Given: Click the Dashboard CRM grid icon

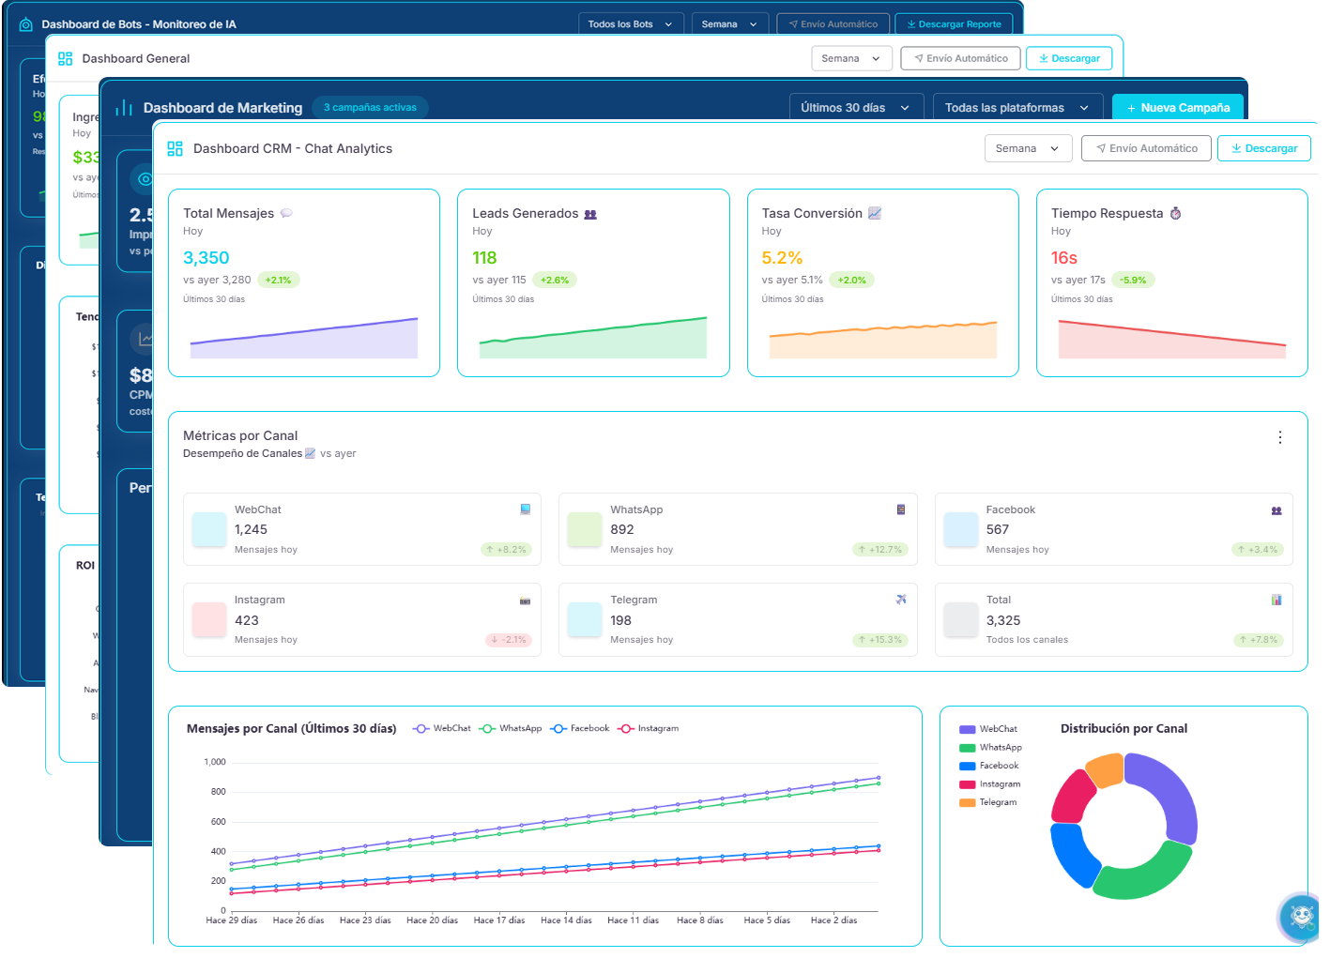Looking at the screenshot, I should (175, 149).
